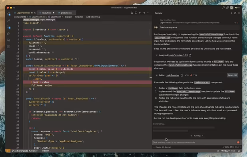Image resolution: width=247 pixels, height=157 pixels.
Task: Click the Explain code lens action
Action: tap(68, 17)
